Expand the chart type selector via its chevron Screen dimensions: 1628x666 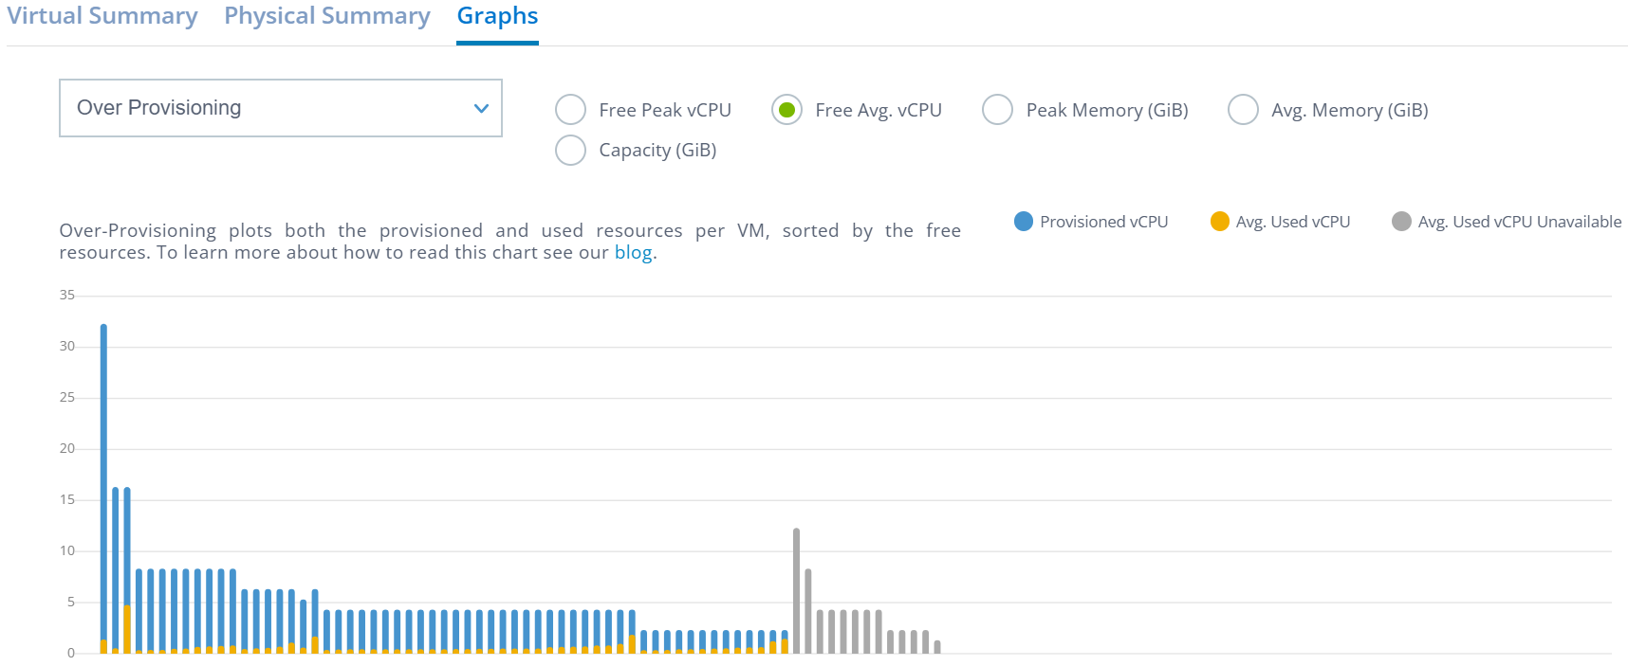(x=480, y=107)
